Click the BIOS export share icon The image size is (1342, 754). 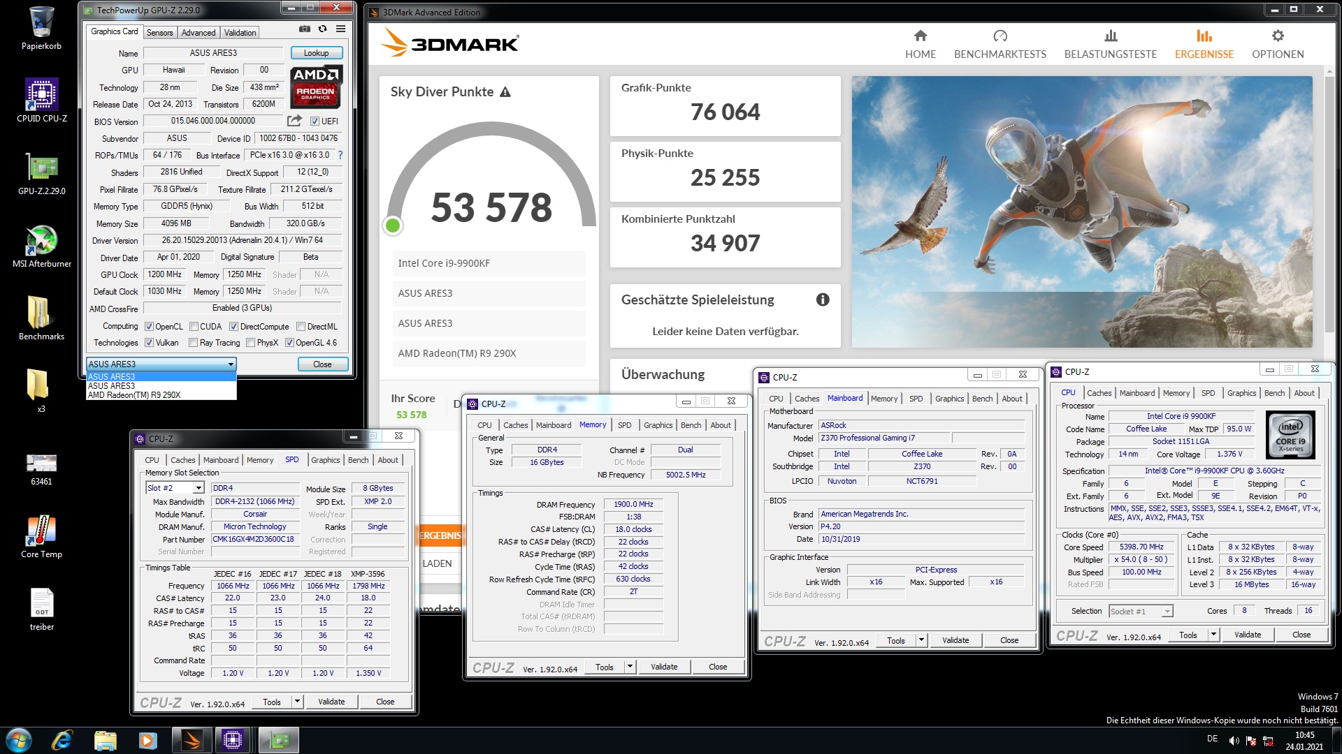pyautogui.click(x=294, y=121)
